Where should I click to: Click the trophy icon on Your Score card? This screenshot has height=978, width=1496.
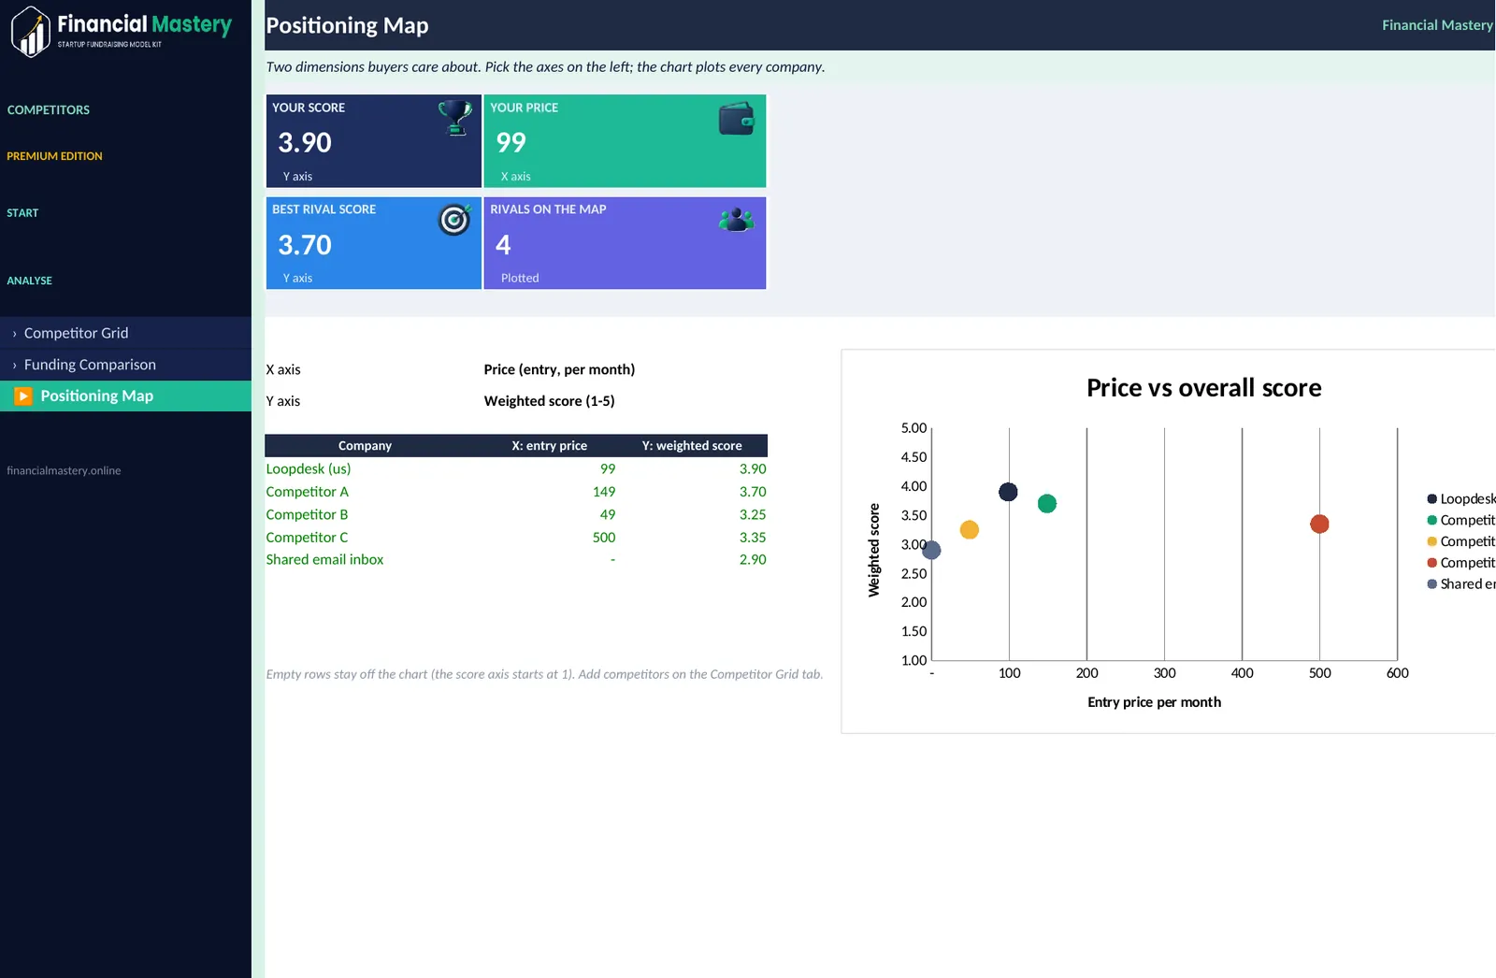[x=454, y=118]
